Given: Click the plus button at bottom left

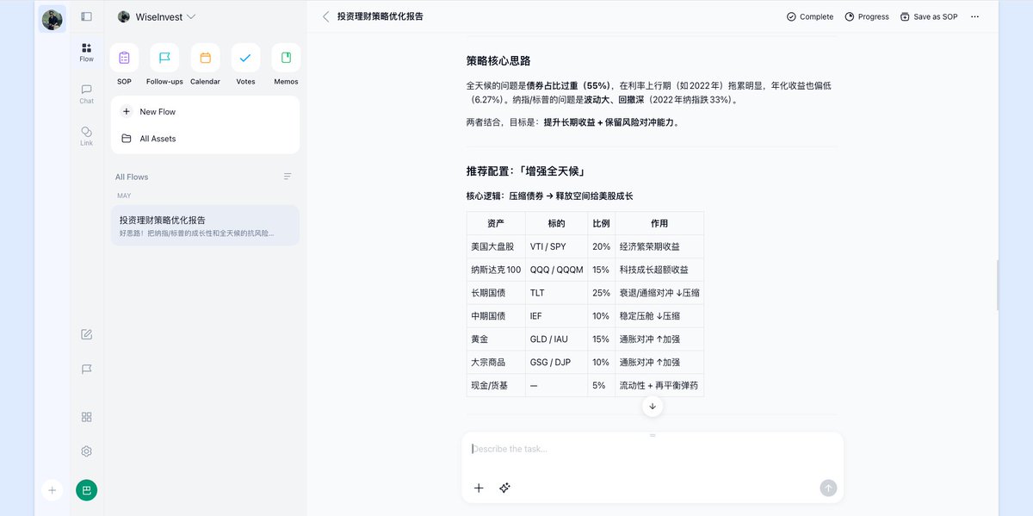Looking at the screenshot, I should (52, 490).
